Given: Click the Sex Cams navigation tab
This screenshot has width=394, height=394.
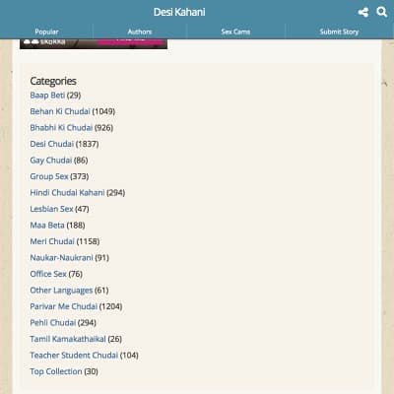Looking at the screenshot, I should [235, 32].
